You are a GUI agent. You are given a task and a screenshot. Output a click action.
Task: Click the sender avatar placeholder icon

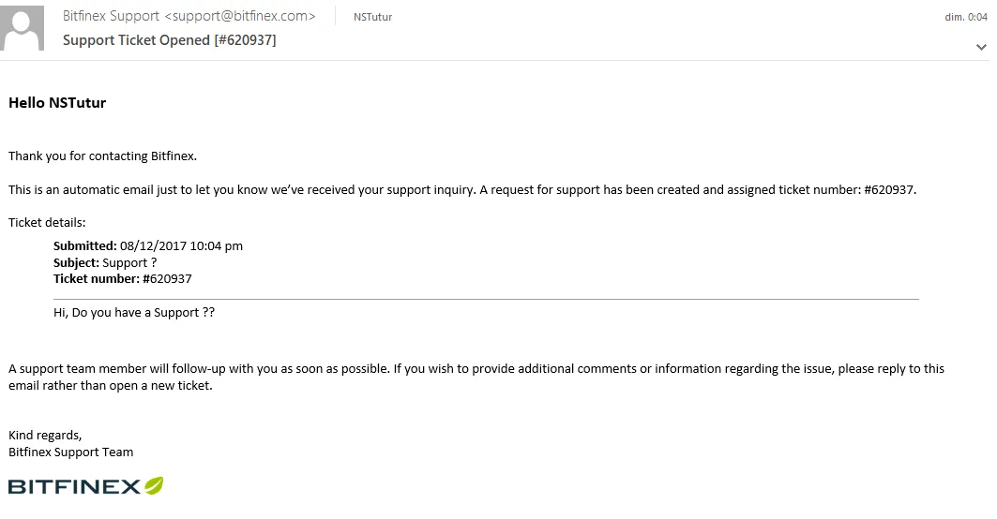[x=23, y=28]
